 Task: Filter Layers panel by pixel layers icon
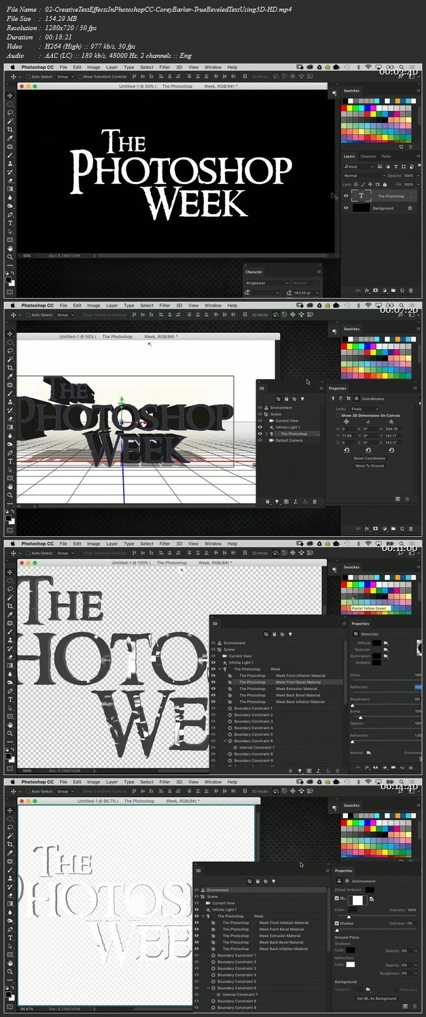380,167
